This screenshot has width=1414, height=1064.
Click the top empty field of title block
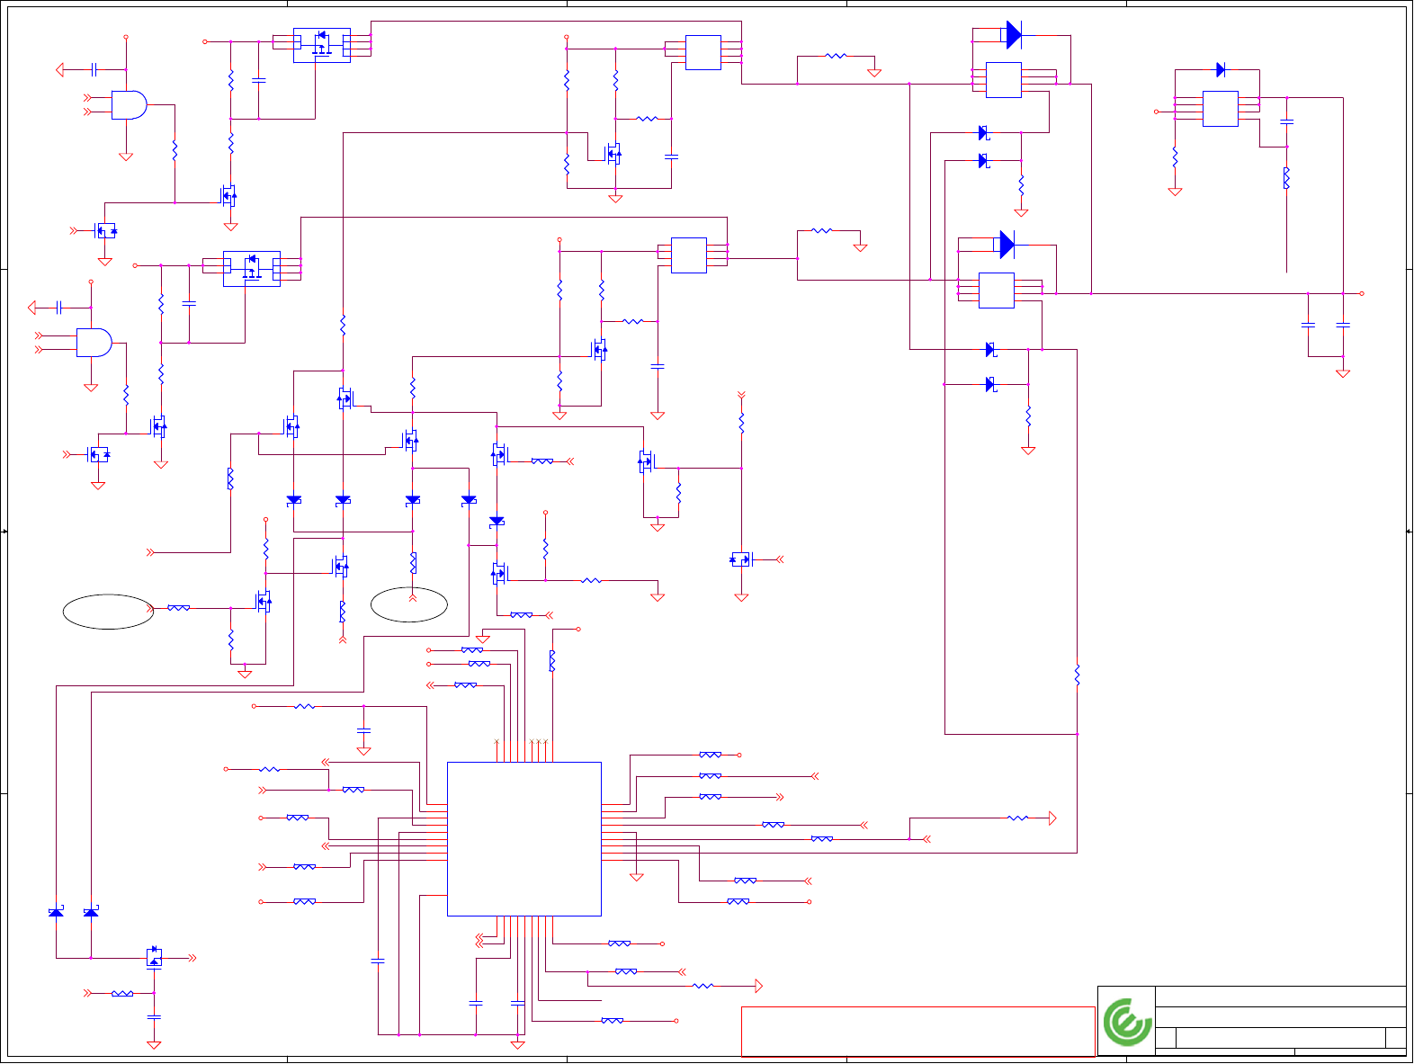tap(1280, 997)
